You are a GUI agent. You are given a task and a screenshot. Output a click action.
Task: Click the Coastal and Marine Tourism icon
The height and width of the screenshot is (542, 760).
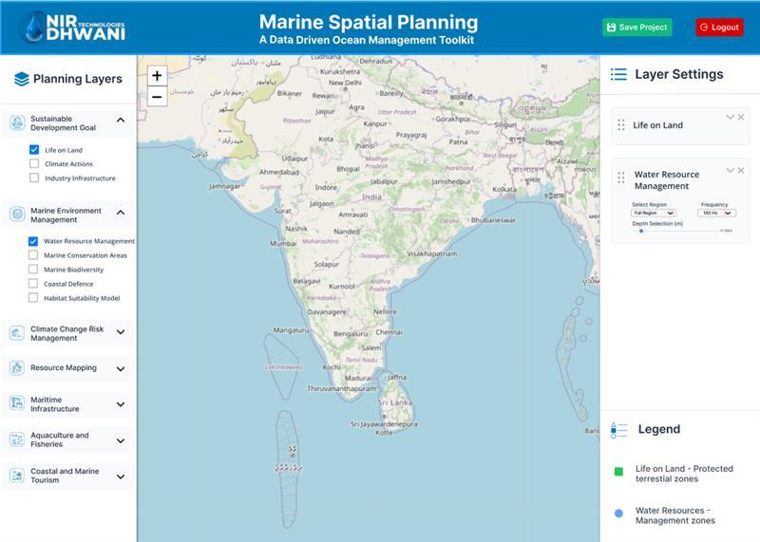coord(17,476)
